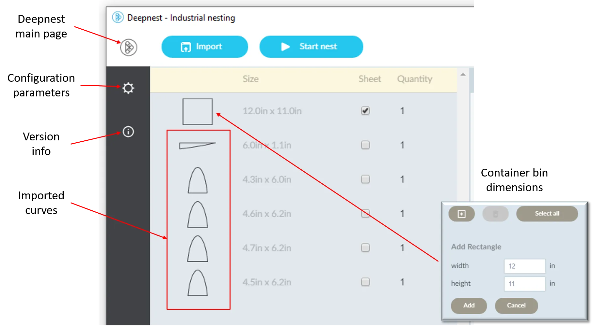Click the add rectangle plus icon button
Viewport: 593px width, 326px height.
[461, 214]
